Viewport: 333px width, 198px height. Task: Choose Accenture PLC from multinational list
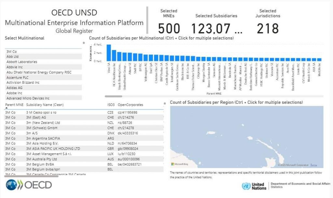click(43, 77)
